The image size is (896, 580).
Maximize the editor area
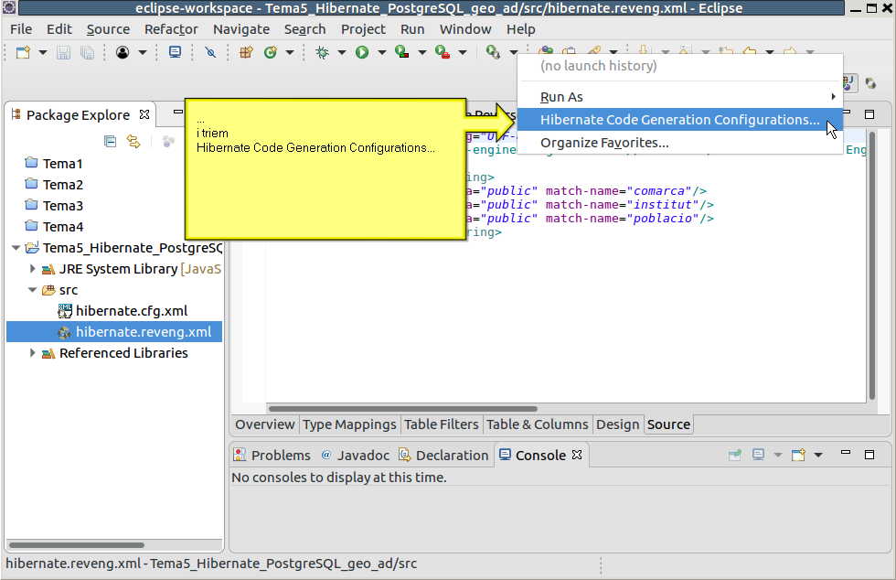[x=869, y=114]
